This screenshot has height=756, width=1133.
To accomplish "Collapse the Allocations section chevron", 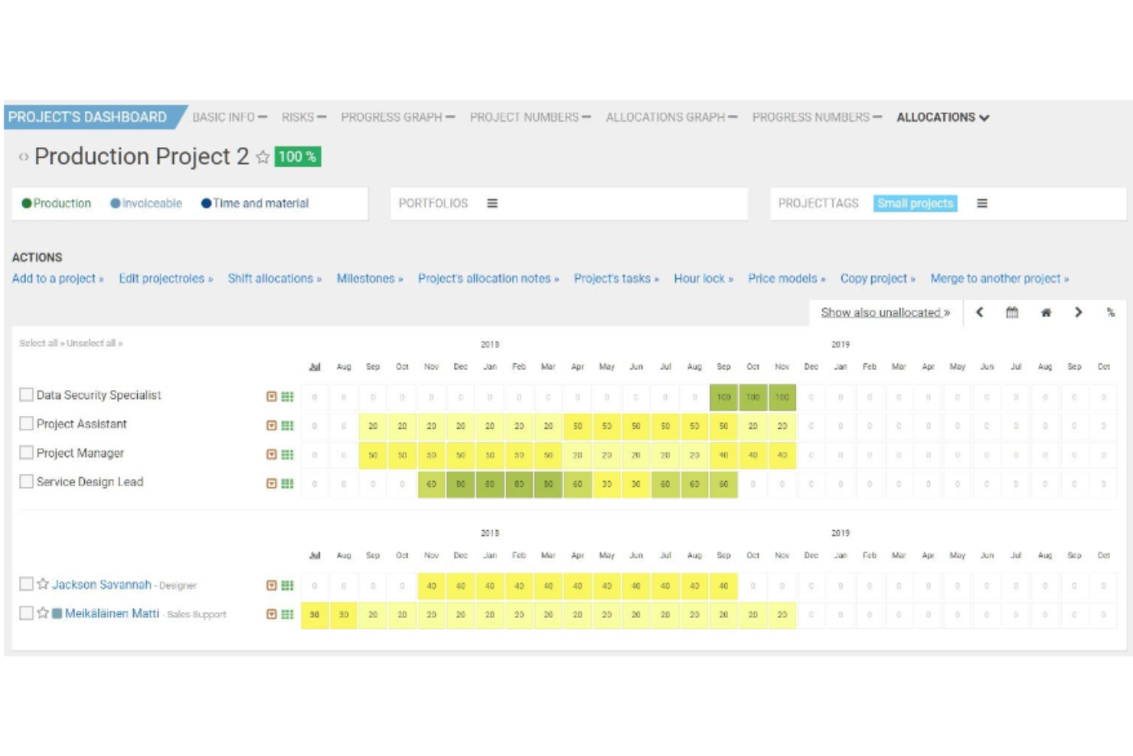I will tap(984, 118).
